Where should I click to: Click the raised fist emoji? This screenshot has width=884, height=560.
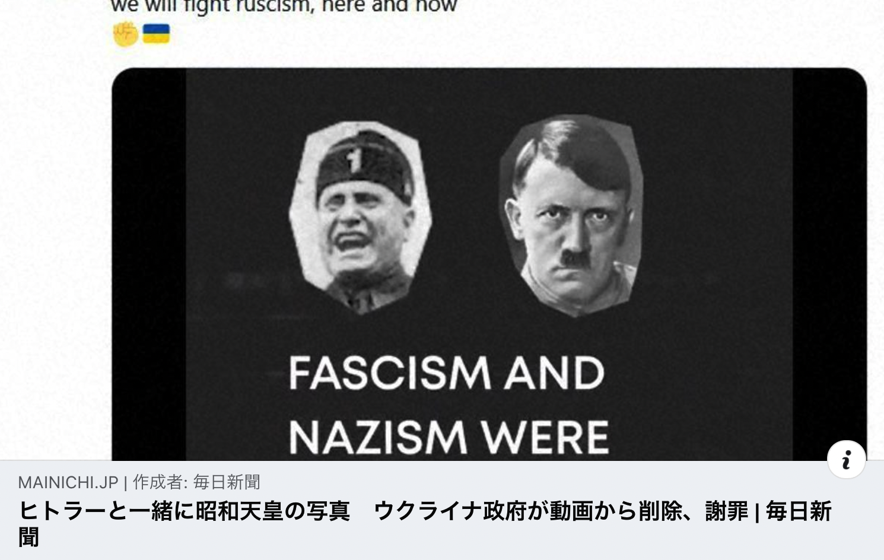click(125, 34)
